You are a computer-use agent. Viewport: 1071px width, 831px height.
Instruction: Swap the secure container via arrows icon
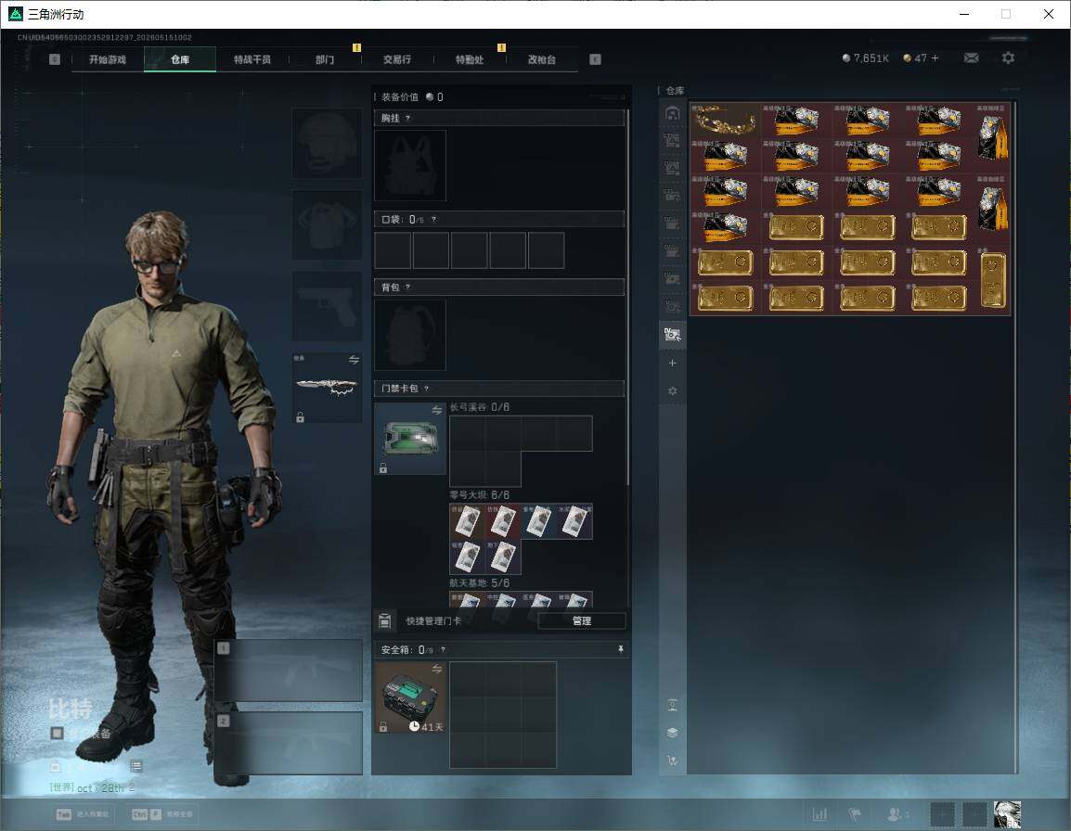pos(436,669)
